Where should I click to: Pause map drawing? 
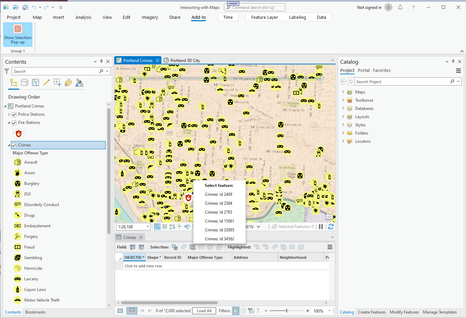tap(321, 227)
